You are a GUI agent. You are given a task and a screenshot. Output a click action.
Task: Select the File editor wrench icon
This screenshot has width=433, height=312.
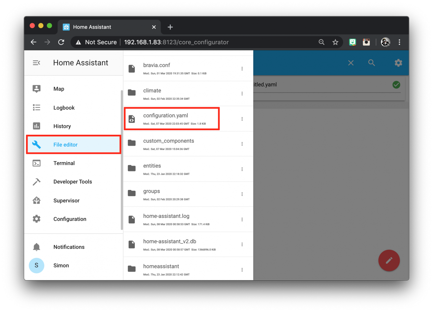coord(36,144)
